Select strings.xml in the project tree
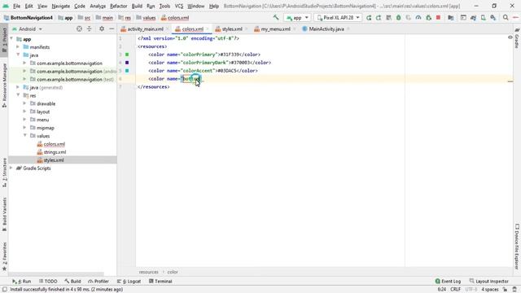The width and height of the screenshot is (521, 293). pyautogui.click(x=55, y=152)
